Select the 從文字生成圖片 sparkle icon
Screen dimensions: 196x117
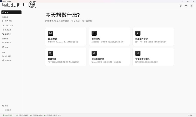tap(138, 53)
